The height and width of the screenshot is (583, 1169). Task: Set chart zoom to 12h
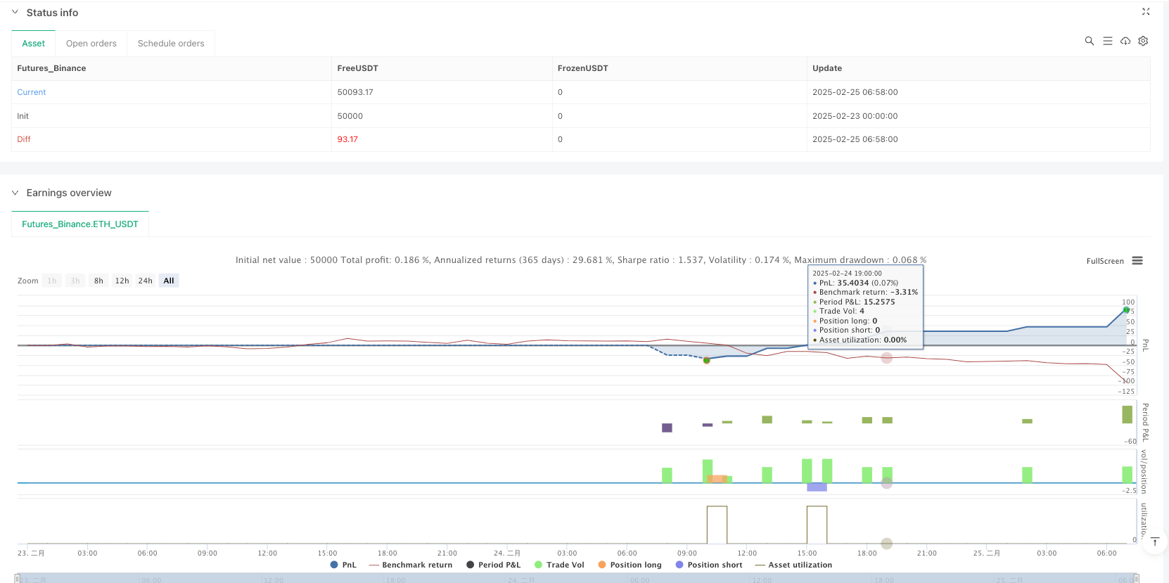coord(122,281)
